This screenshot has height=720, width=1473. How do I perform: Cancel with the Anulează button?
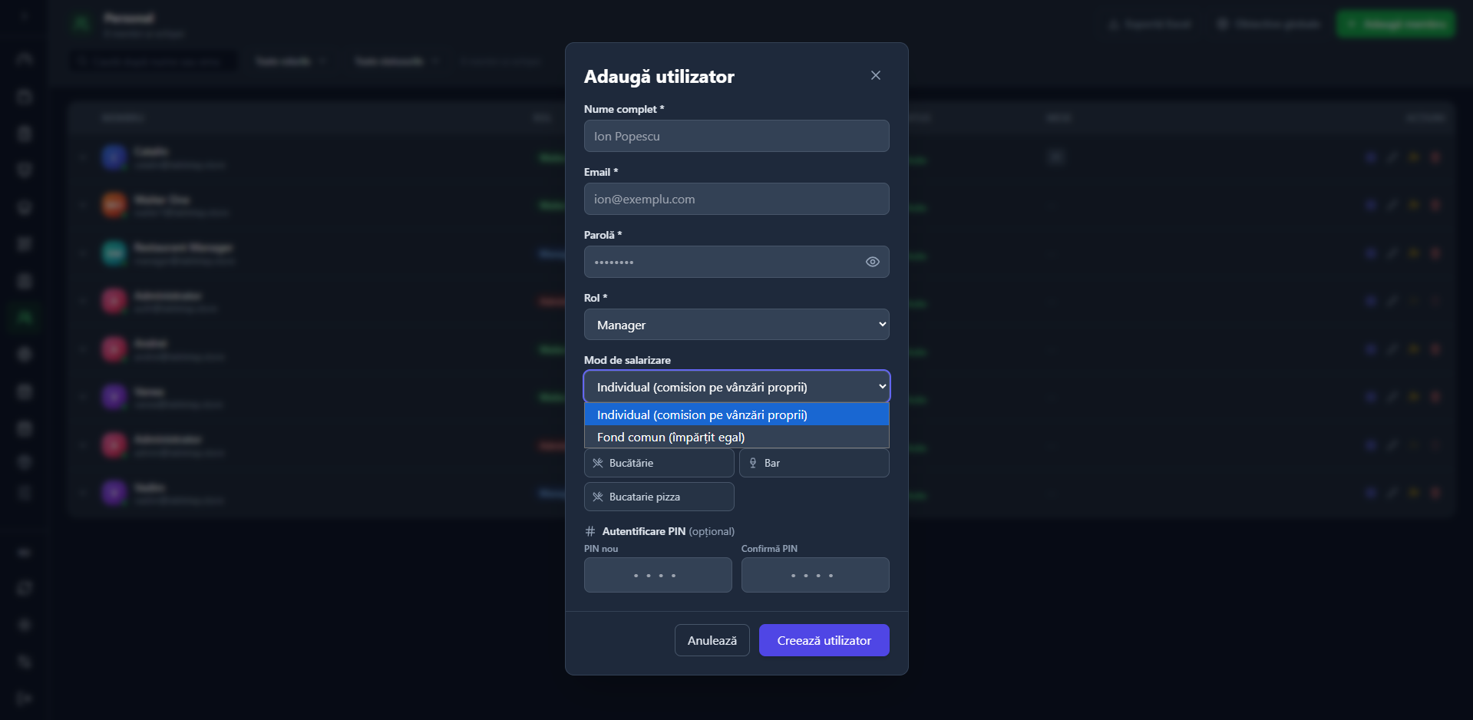pyautogui.click(x=712, y=640)
